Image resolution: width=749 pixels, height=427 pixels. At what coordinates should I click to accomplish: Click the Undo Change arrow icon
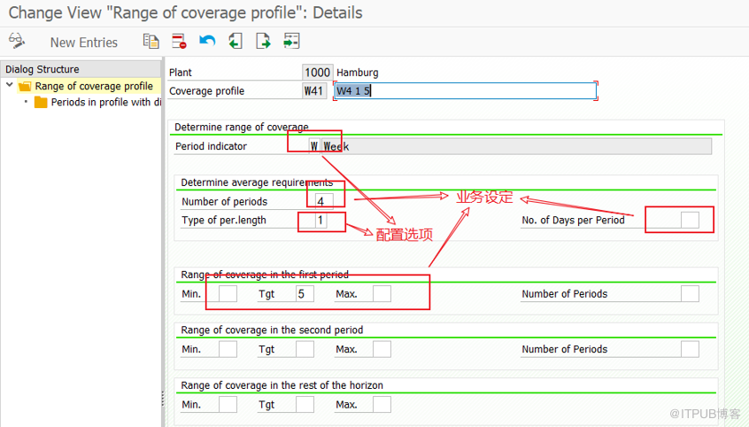207,41
